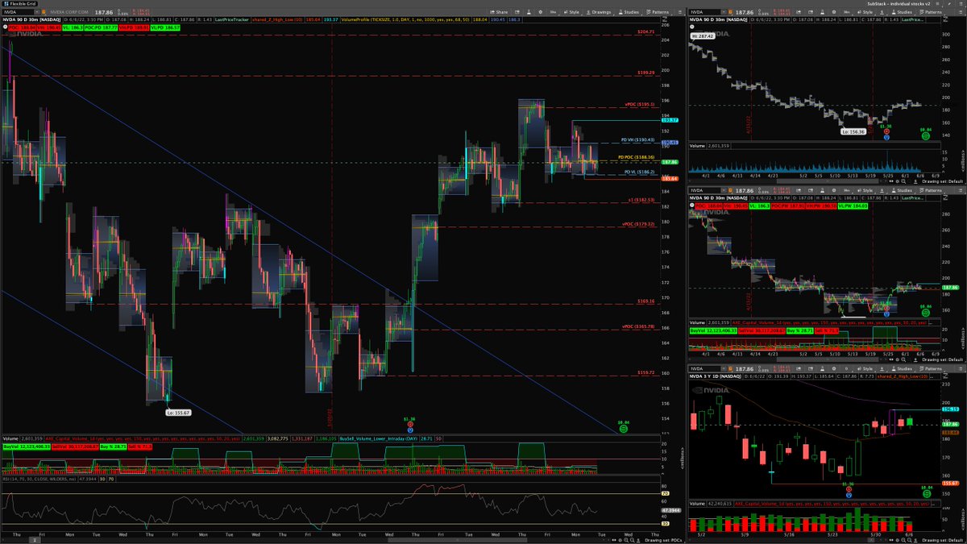Click 'vPOC ($195.1)' price level label
967x544 pixels.
click(640, 104)
